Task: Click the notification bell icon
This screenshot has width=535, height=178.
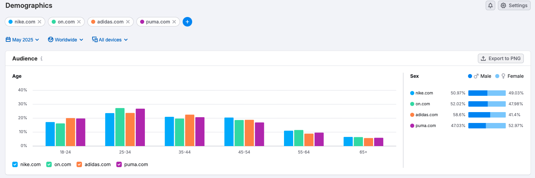Action: pos(490,5)
